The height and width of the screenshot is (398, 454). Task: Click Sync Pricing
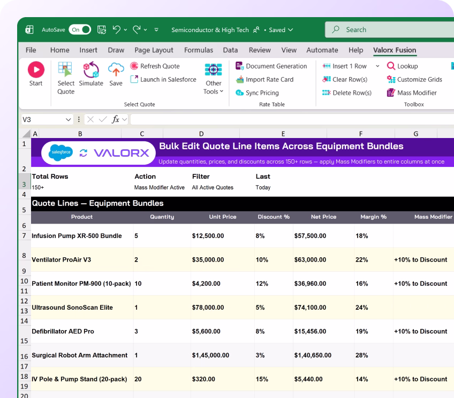pyautogui.click(x=257, y=93)
